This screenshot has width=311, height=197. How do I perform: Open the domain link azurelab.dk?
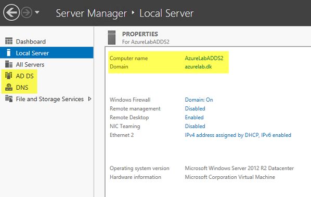tap(198, 66)
